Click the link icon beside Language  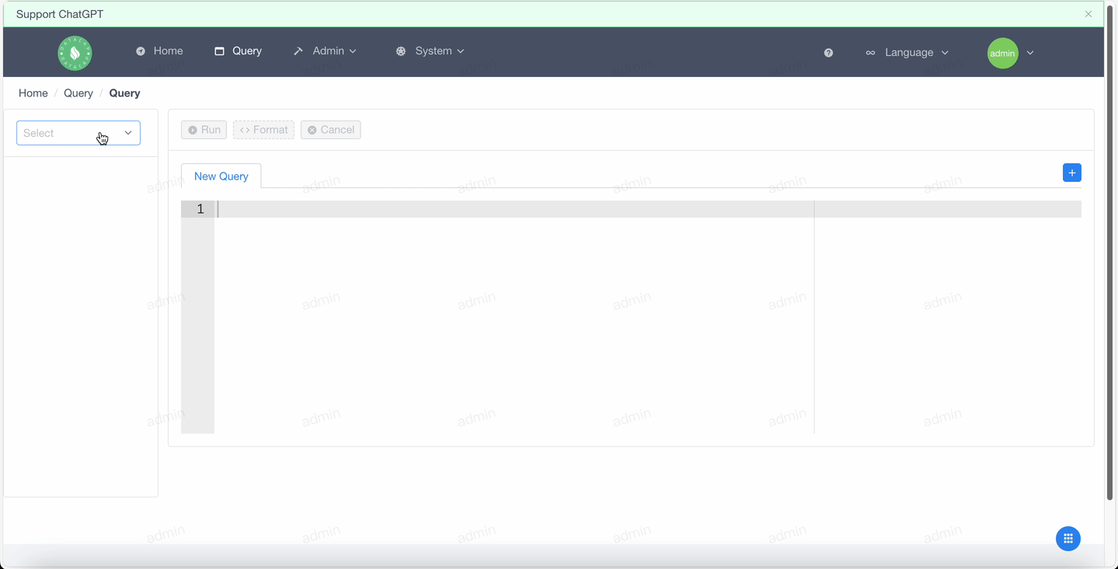[869, 52]
